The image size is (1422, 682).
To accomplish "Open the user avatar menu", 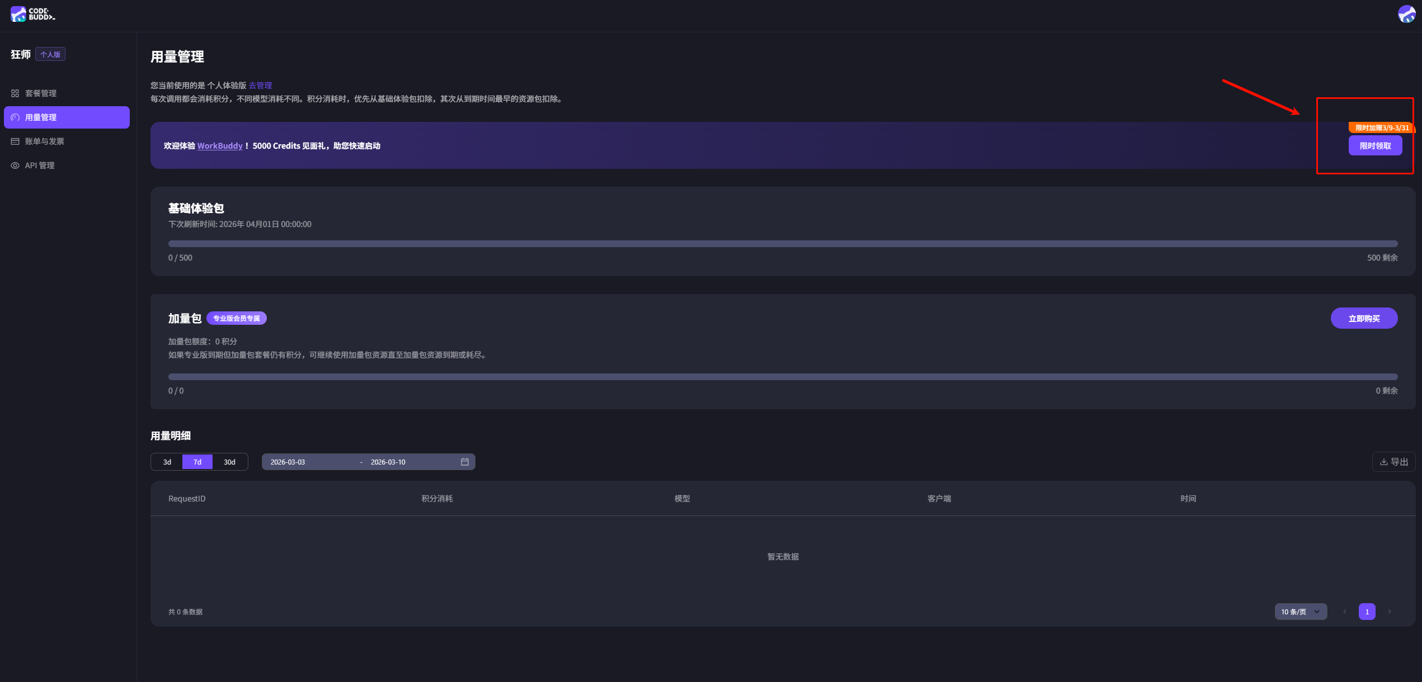I will coord(1406,14).
